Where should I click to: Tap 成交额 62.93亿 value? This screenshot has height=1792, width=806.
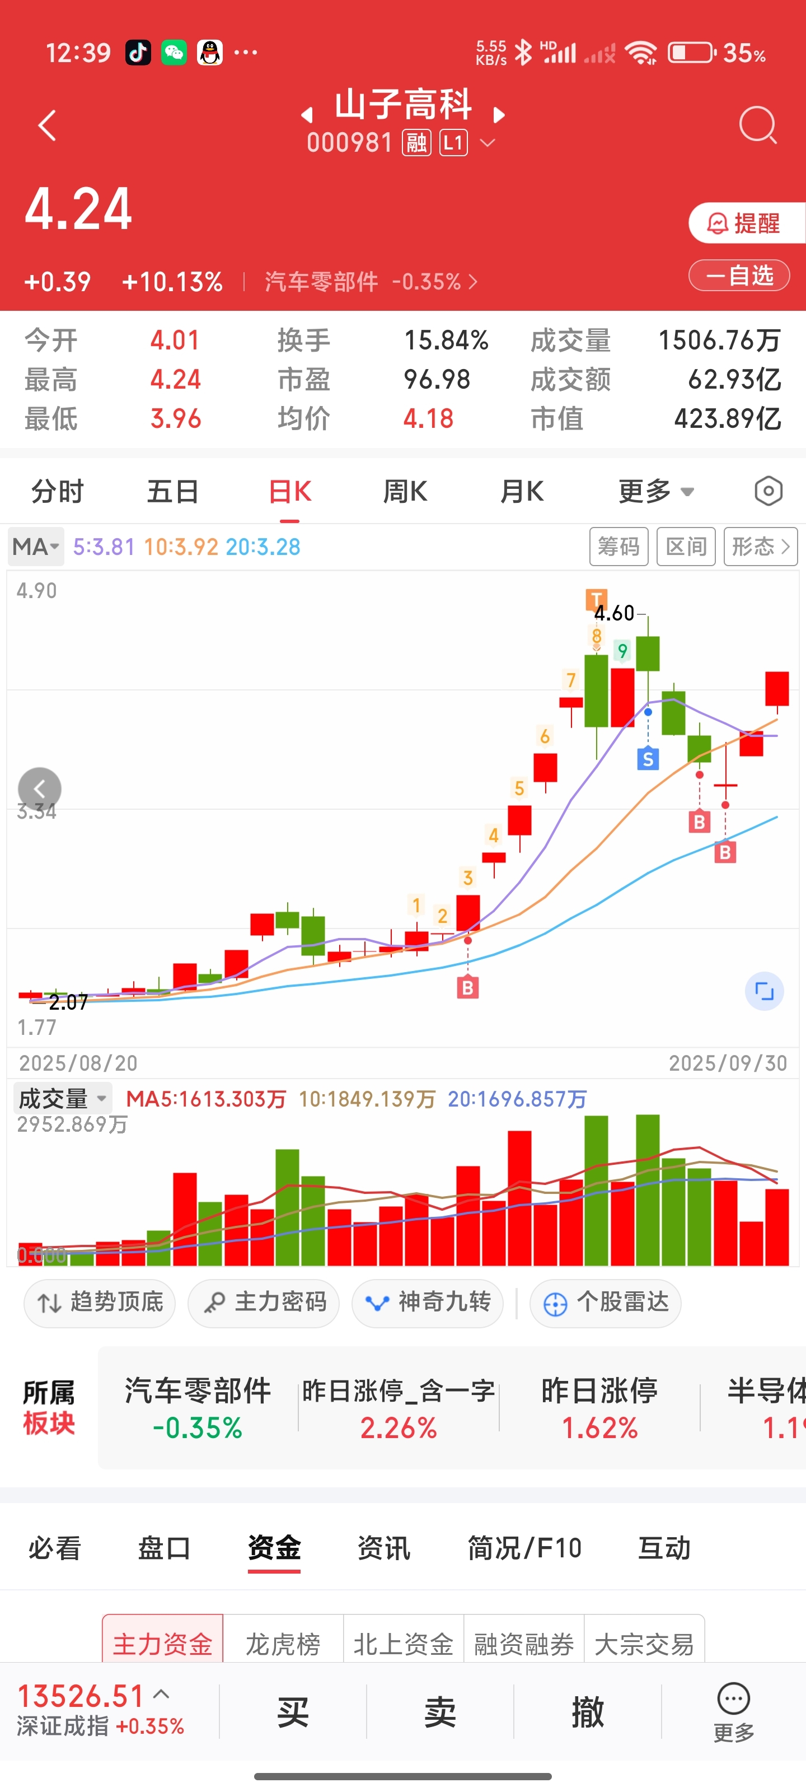click(x=734, y=380)
